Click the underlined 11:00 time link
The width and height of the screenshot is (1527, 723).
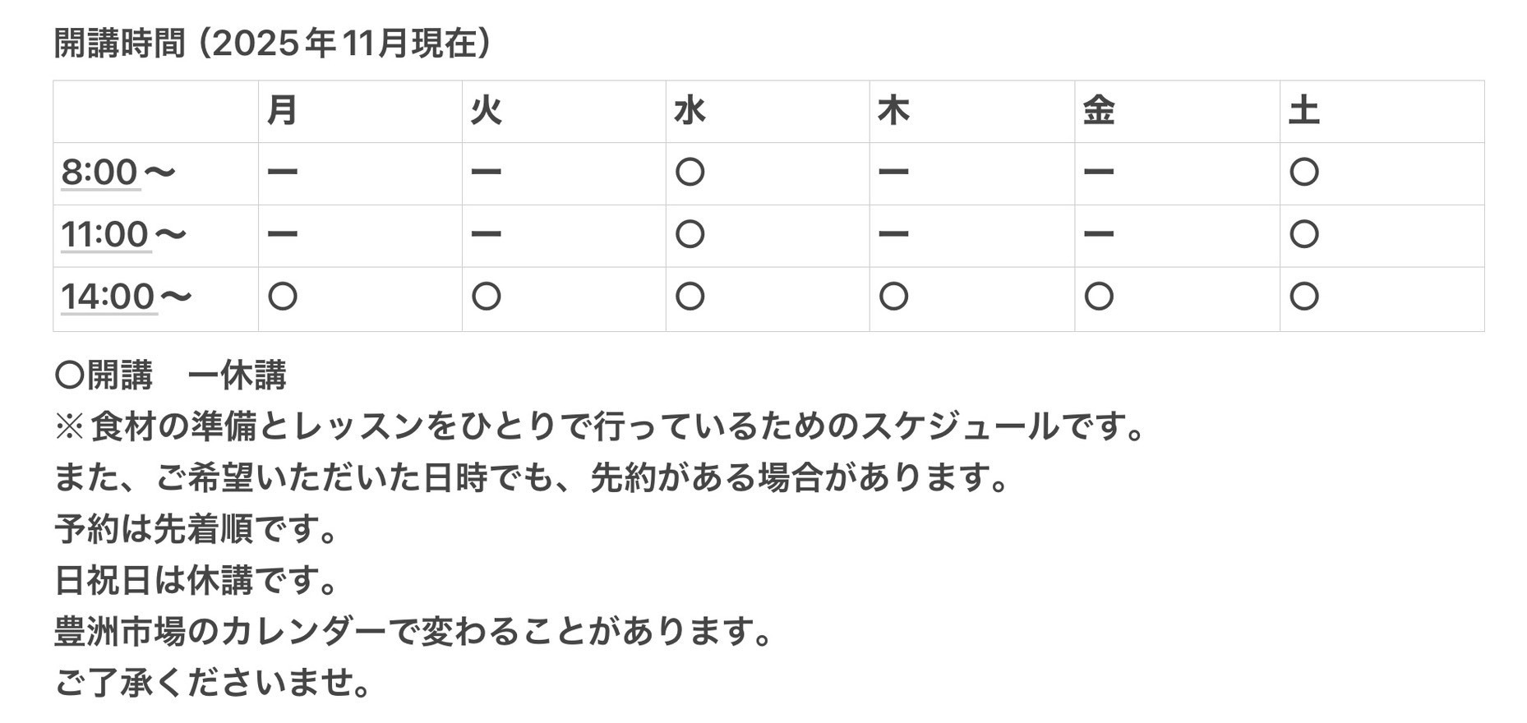(105, 235)
